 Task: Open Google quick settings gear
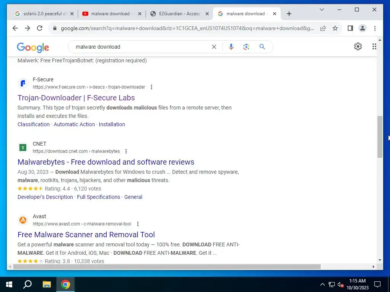(358, 46)
